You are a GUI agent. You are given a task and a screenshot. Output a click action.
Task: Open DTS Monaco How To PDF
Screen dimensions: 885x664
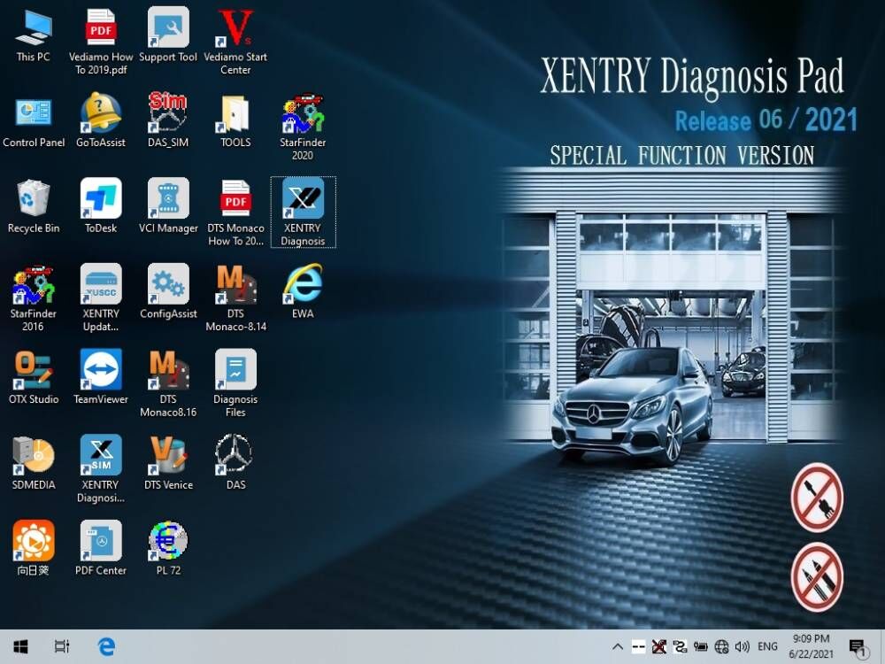click(x=235, y=212)
